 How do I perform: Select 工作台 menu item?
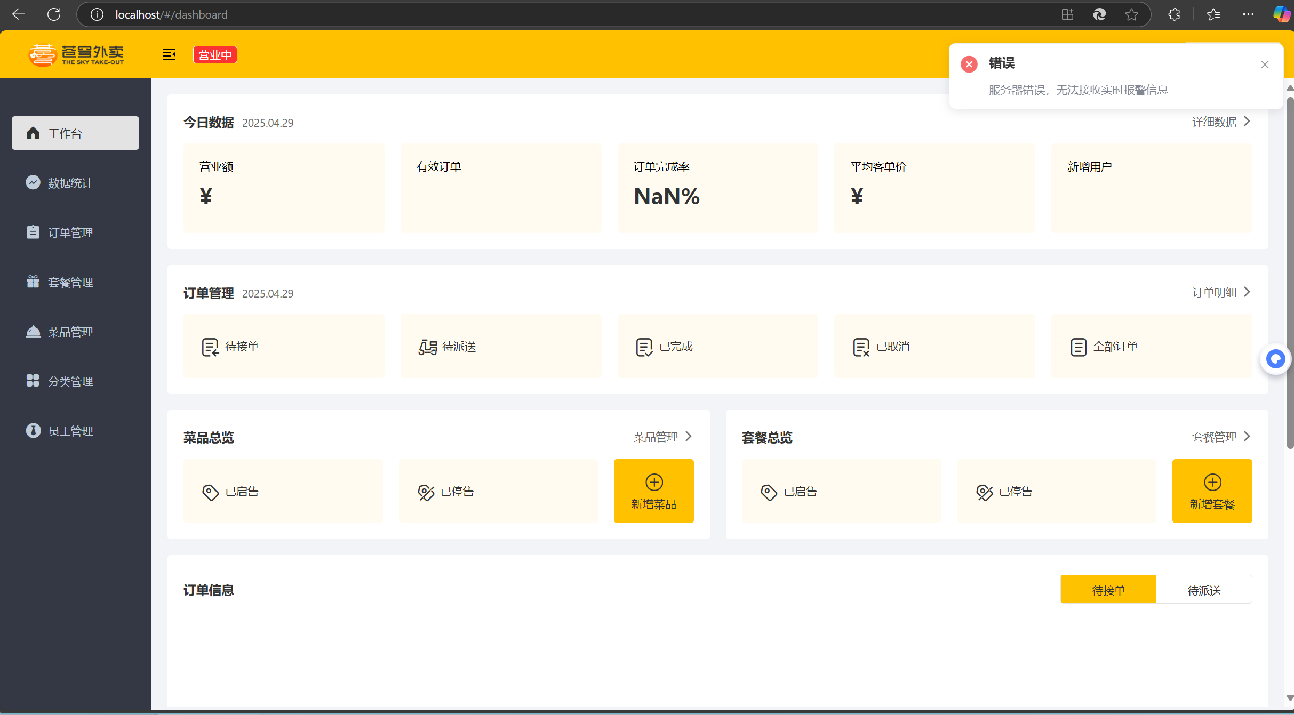75,133
